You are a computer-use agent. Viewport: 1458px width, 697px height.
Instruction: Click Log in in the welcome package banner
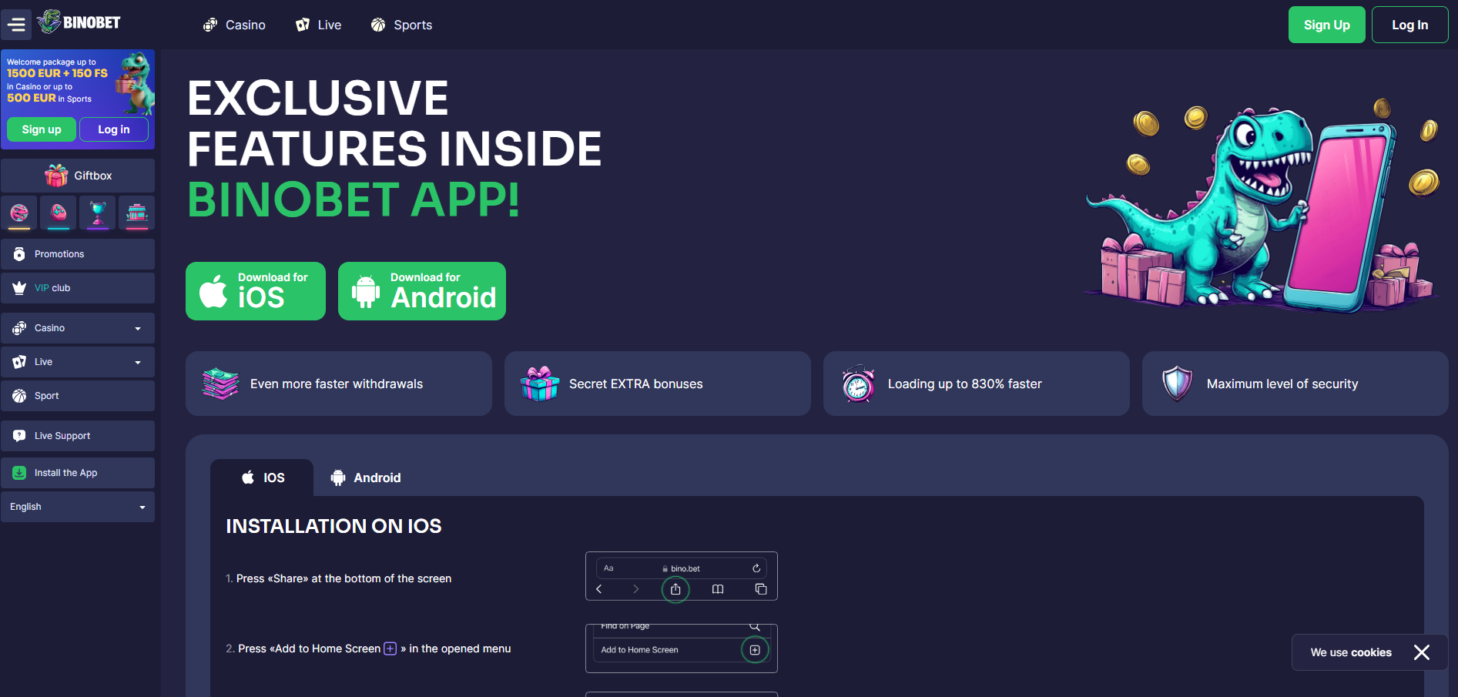(x=114, y=129)
